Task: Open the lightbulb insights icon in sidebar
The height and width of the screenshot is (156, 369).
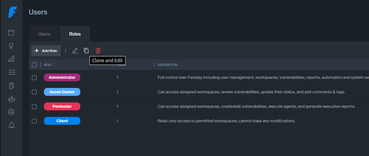Action: (11, 46)
